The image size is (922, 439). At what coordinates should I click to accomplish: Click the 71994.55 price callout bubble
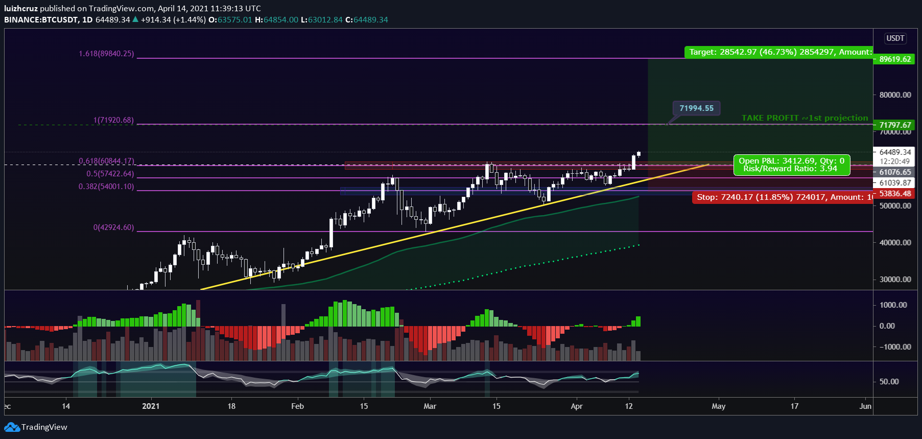pos(696,108)
